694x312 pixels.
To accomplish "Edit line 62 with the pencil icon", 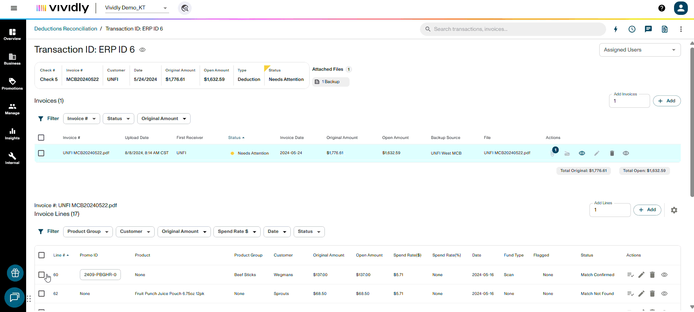I will pyautogui.click(x=641, y=293).
